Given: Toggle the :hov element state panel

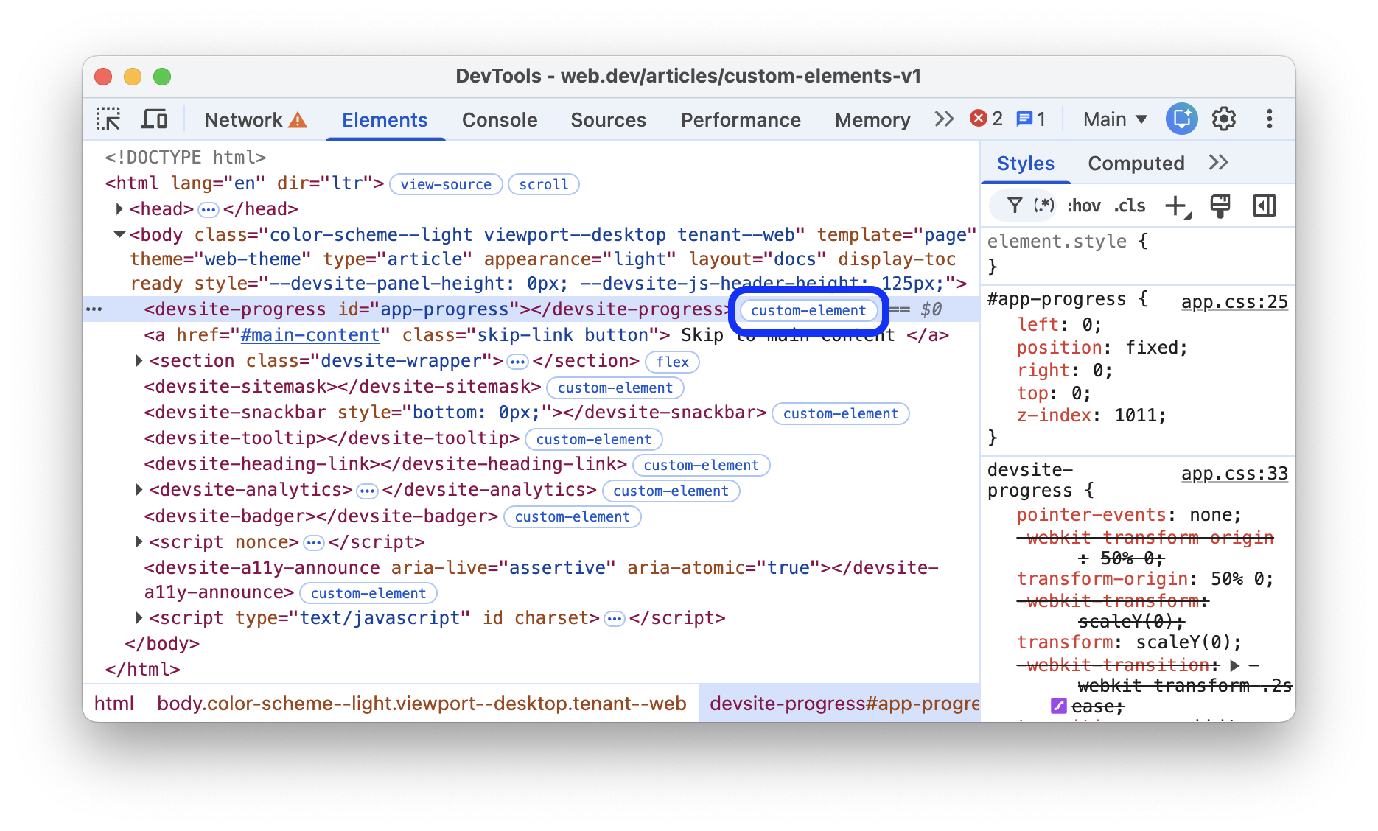Looking at the screenshot, I should click(1084, 206).
